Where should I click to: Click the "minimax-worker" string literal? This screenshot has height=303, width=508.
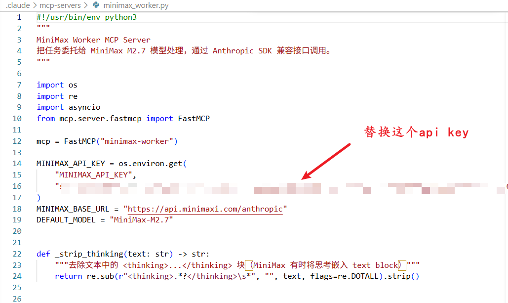point(137,141)
